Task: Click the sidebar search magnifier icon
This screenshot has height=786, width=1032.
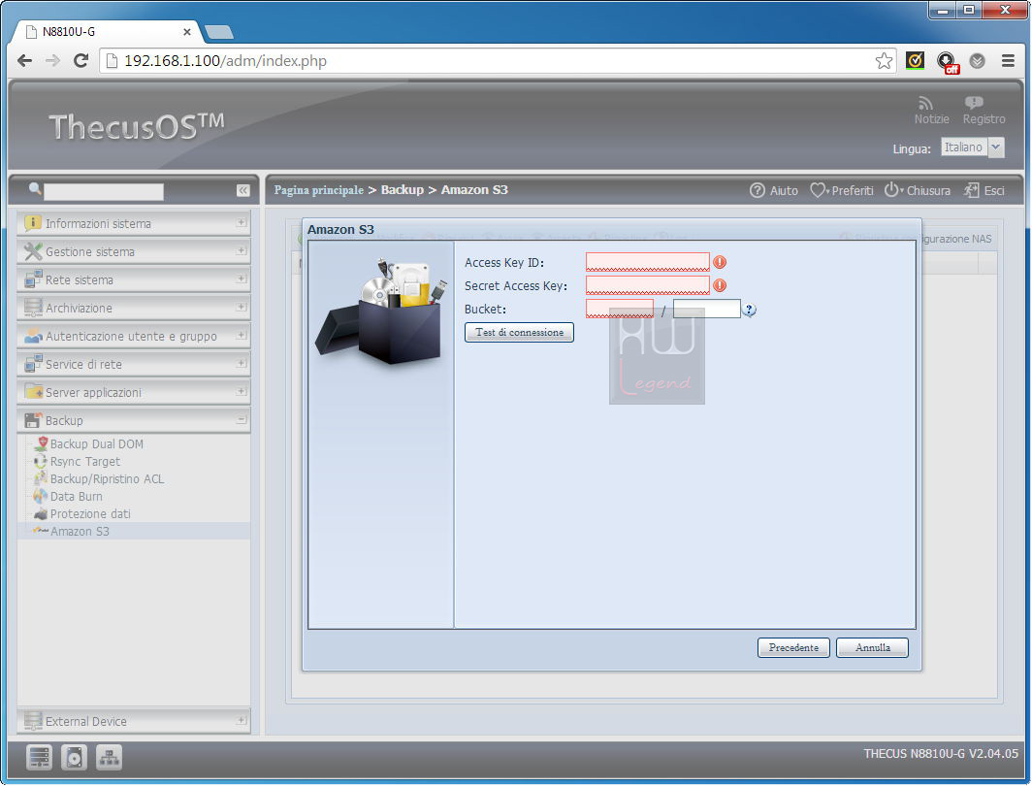Action: coord(35,189)
